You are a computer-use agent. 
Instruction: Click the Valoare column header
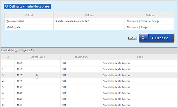[89, 15]
